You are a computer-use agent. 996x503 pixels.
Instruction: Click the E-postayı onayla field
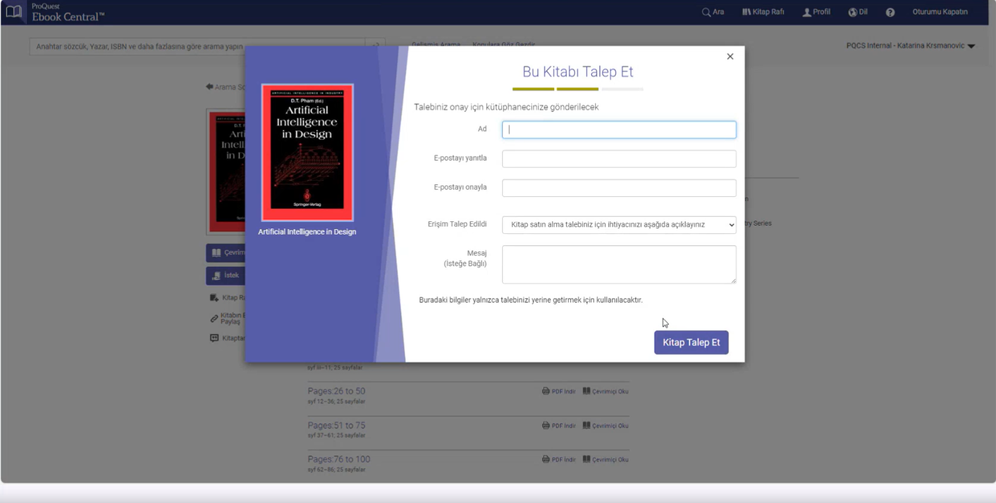(619, 188)
